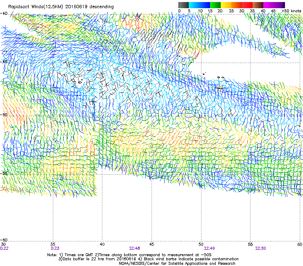This screenshot has height=266, width=303.
Task: Click the purple '22:49' time label
Action: (209, 248)
